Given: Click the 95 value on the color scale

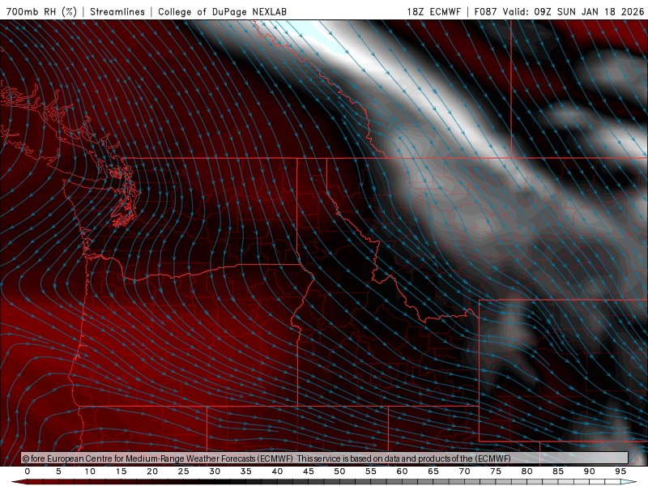Looking at the screenshot, I should (620, 471).
